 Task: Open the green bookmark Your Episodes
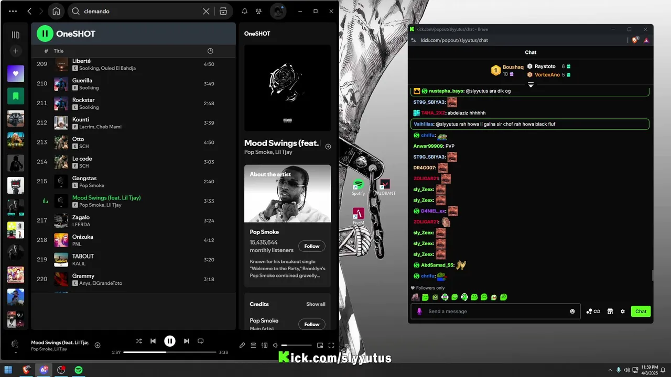[x=16, y=96]
